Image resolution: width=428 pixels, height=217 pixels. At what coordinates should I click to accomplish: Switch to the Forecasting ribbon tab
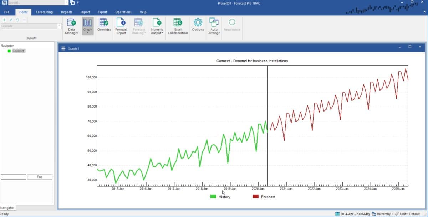[44, 12]
